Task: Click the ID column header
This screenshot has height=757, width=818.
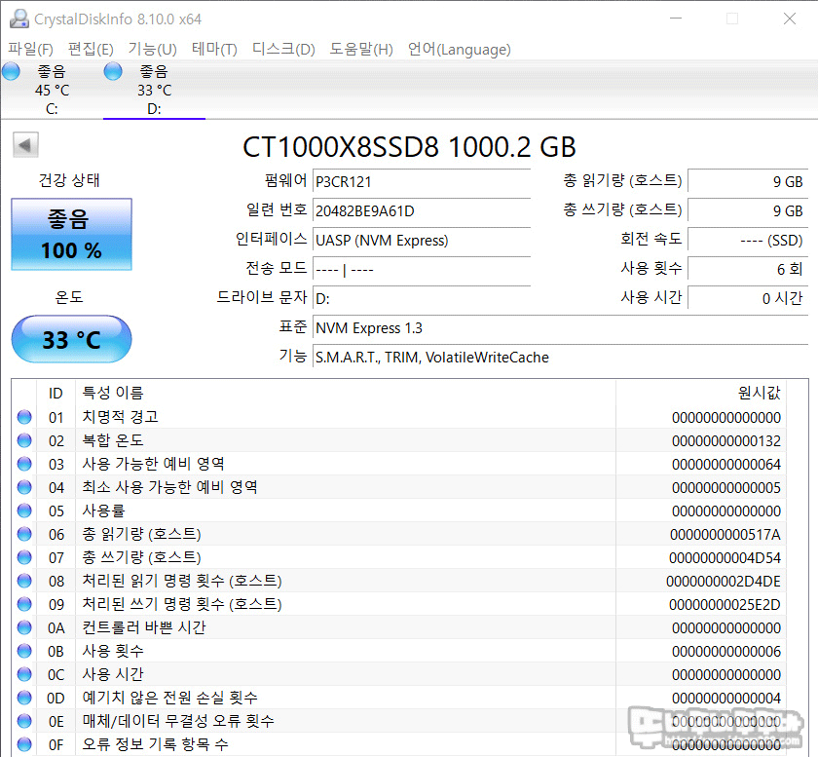Action: coord(56,393)
